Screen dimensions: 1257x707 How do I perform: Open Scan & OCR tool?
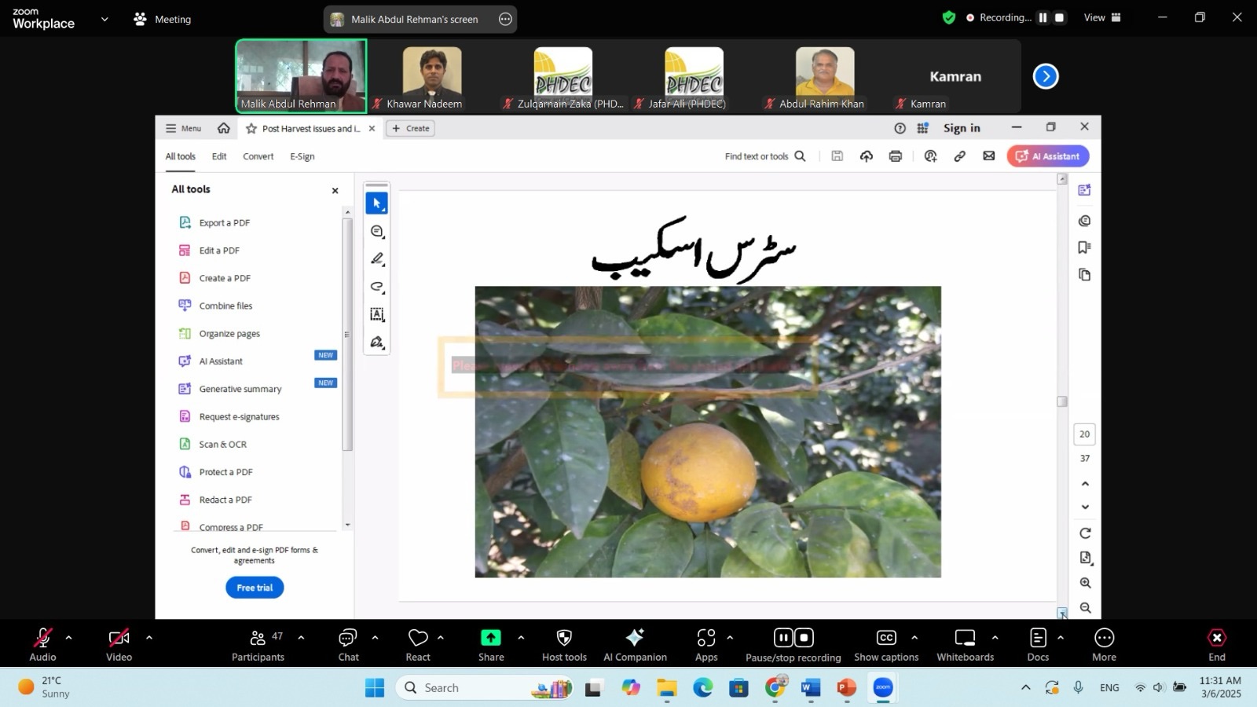(x=222, y=445)
